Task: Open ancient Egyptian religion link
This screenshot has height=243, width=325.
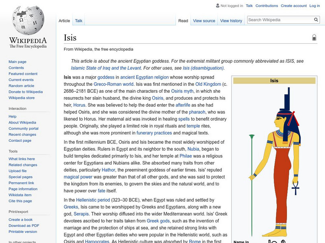Action: click(x=145, y=77)
